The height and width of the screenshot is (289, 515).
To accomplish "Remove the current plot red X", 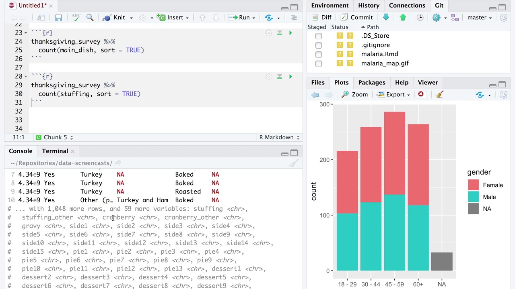I will pyautogui.click(x=421, y=94).
